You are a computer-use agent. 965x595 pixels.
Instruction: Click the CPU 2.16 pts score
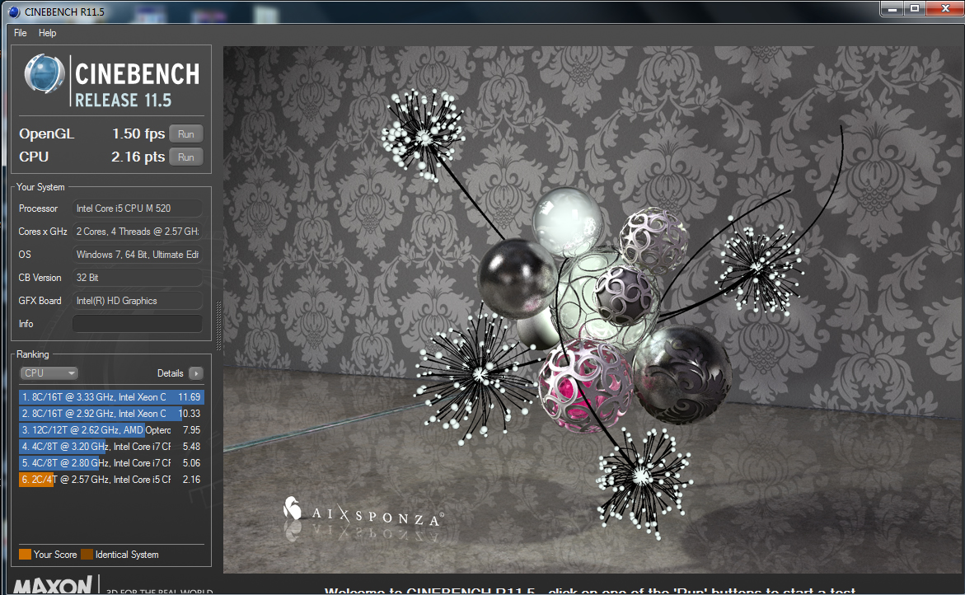[138, 157]
